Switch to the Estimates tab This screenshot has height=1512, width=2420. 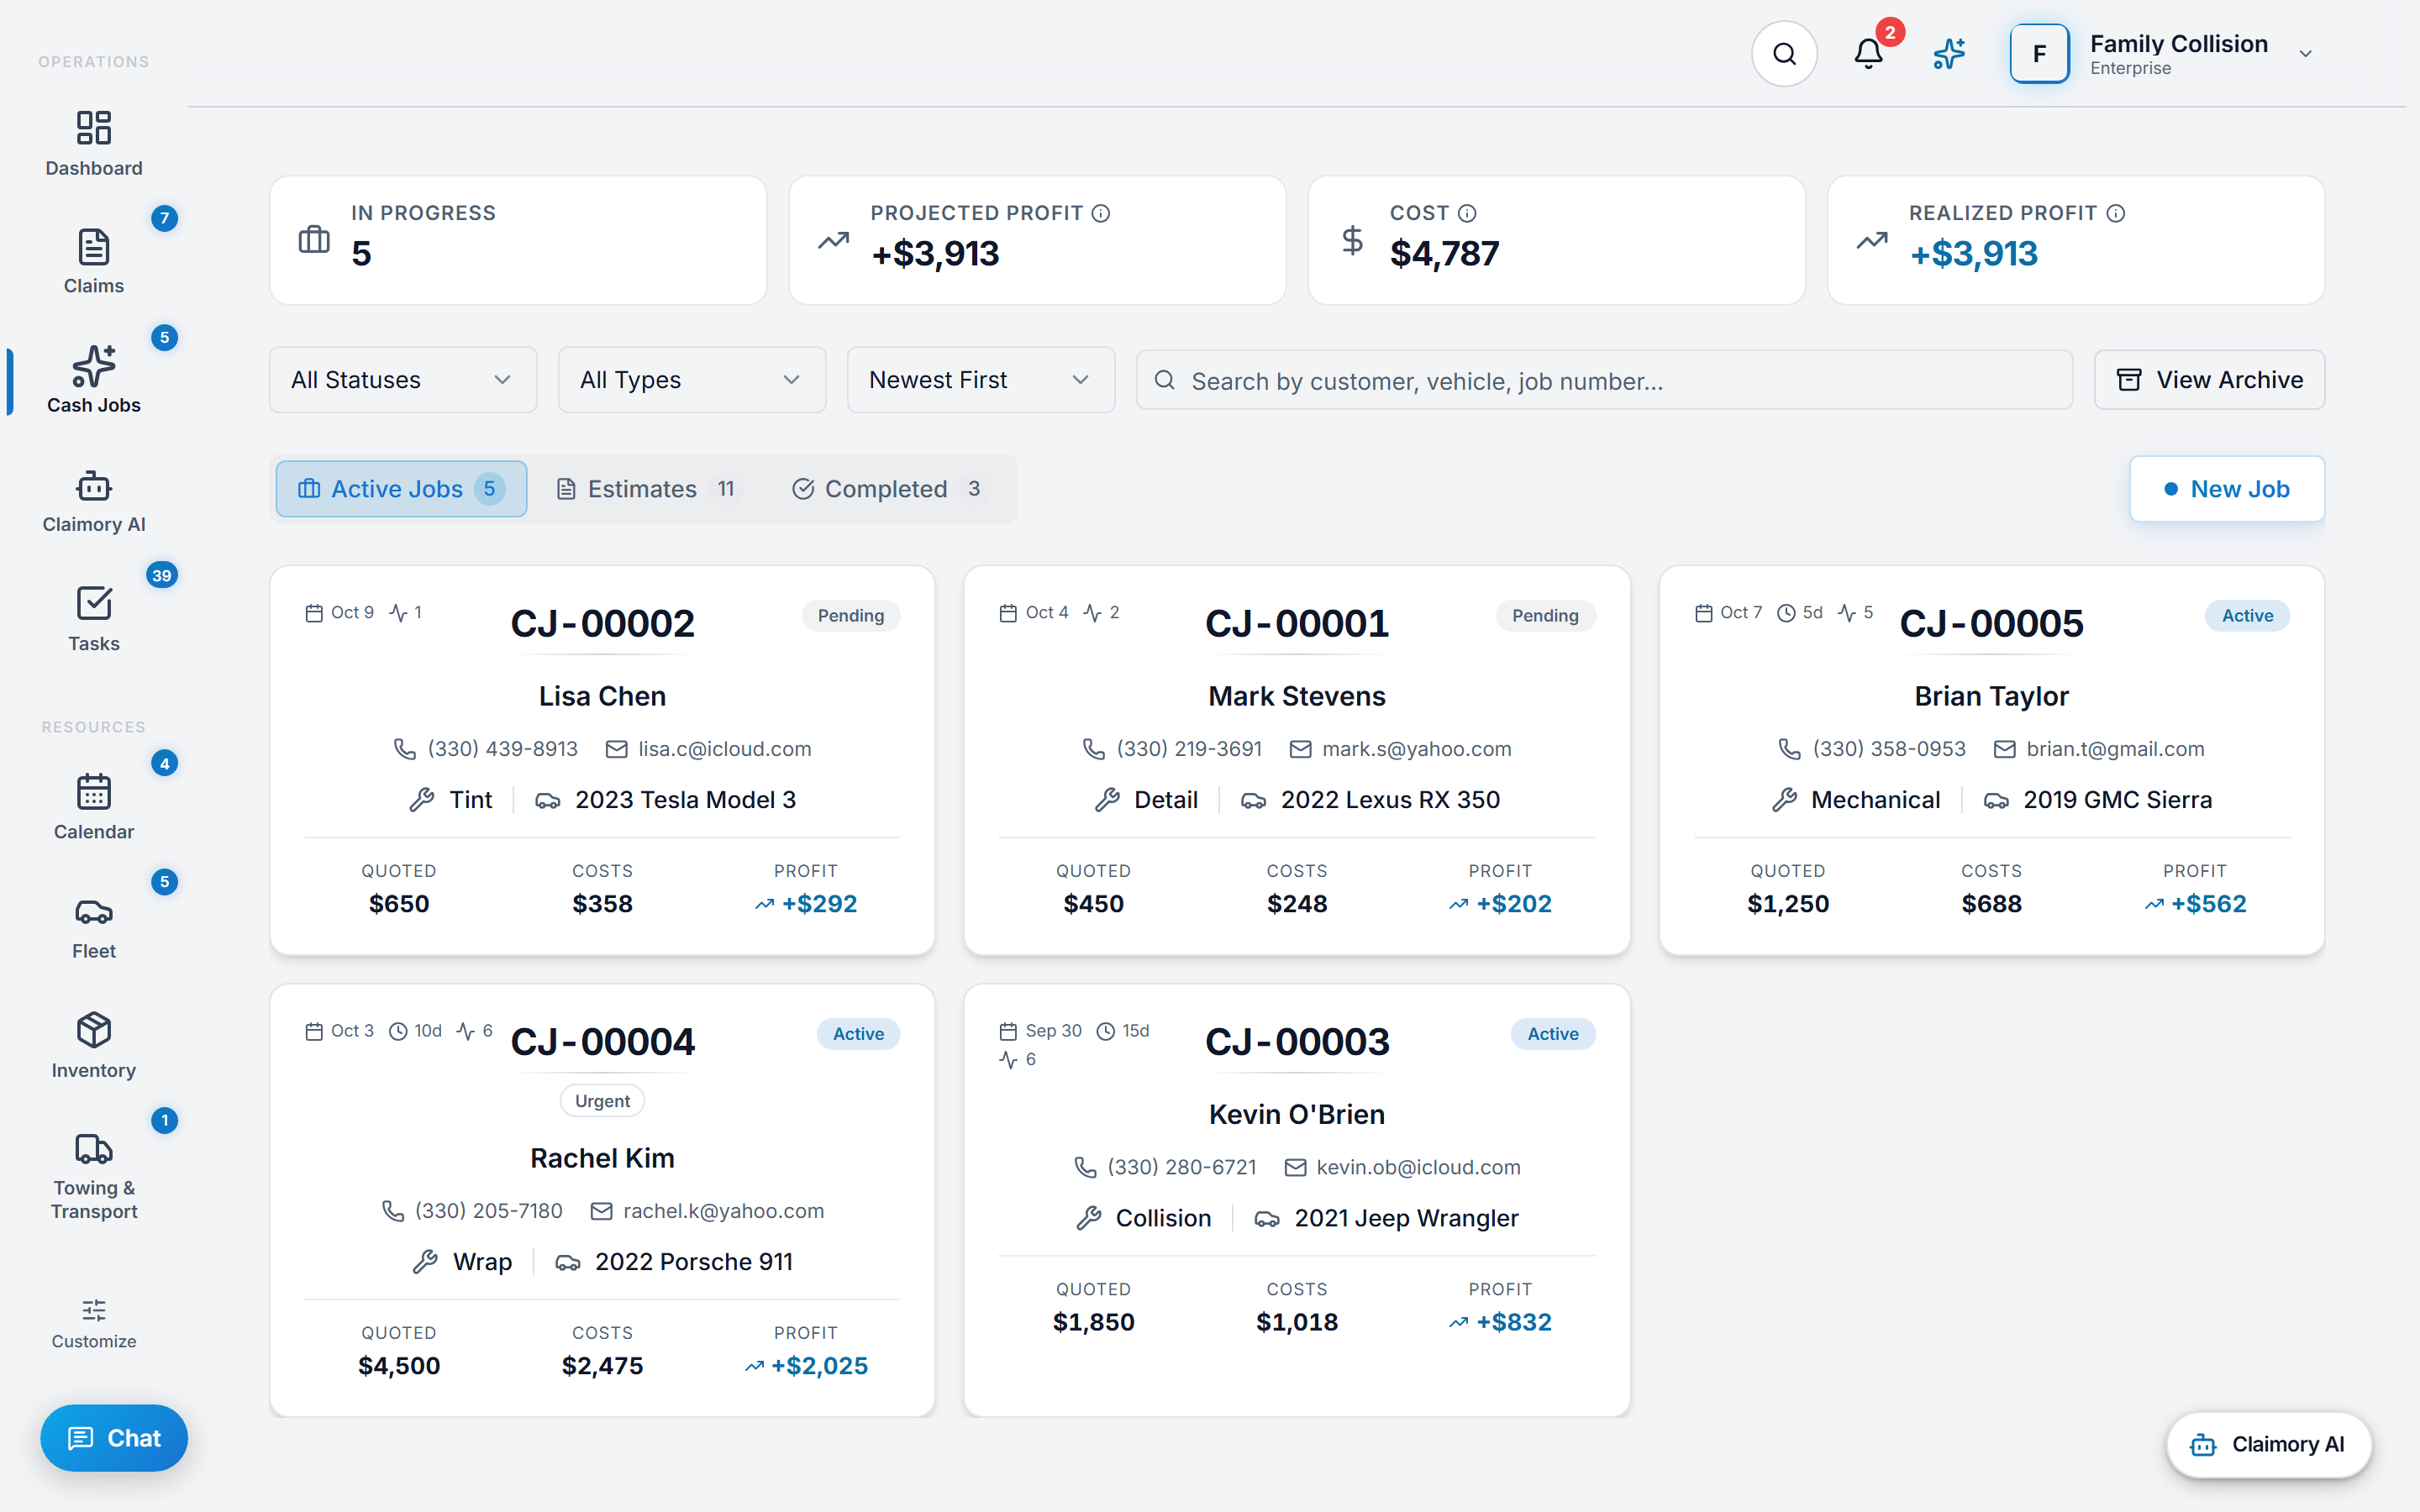pyautogui.click(x=646, y=489)
